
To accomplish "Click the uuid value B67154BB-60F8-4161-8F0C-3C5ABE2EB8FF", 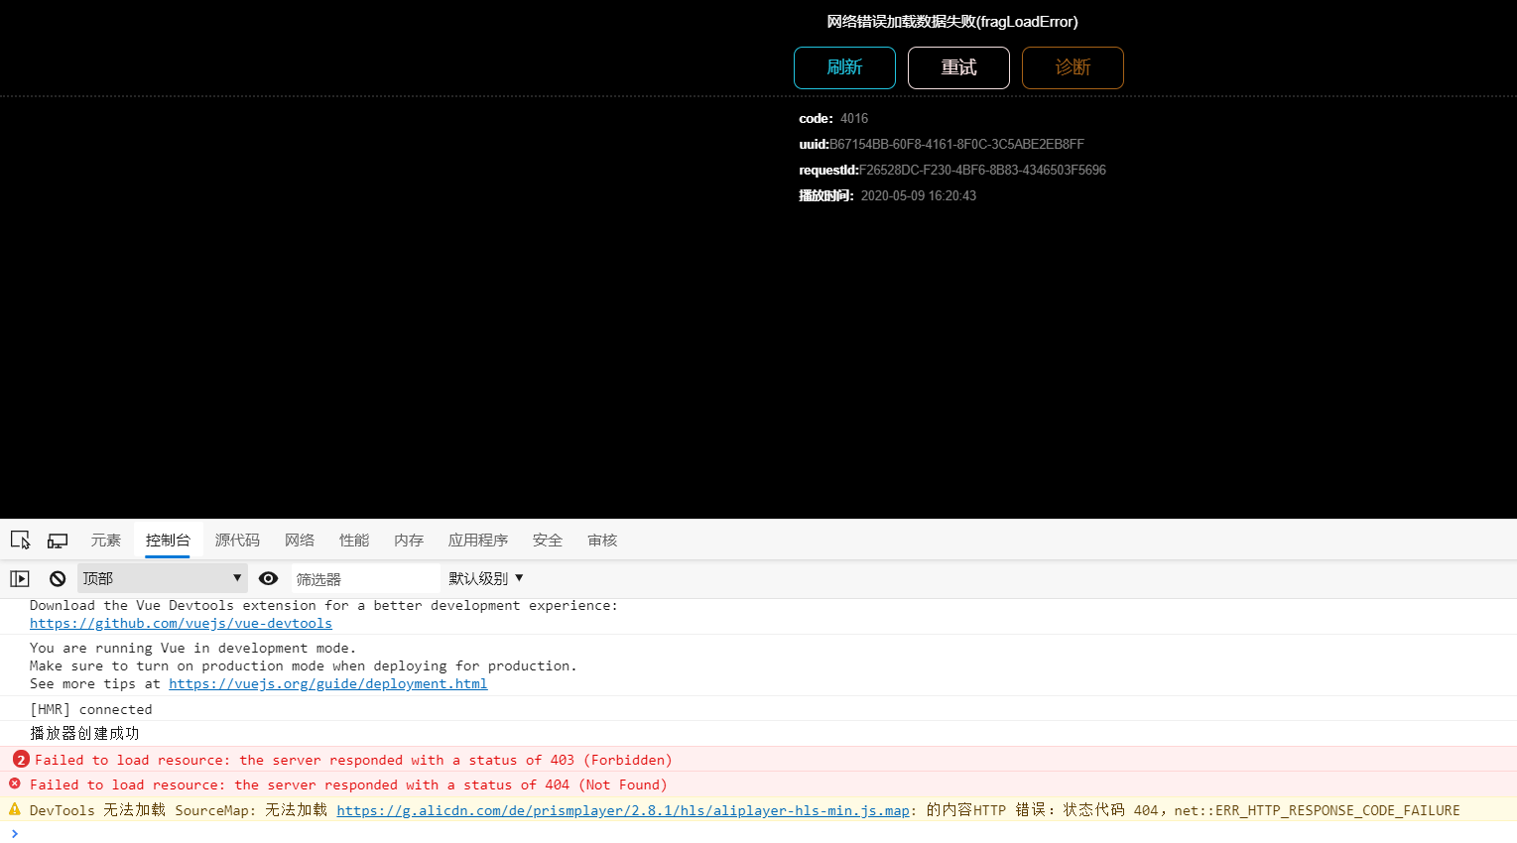I will point(956,144).
